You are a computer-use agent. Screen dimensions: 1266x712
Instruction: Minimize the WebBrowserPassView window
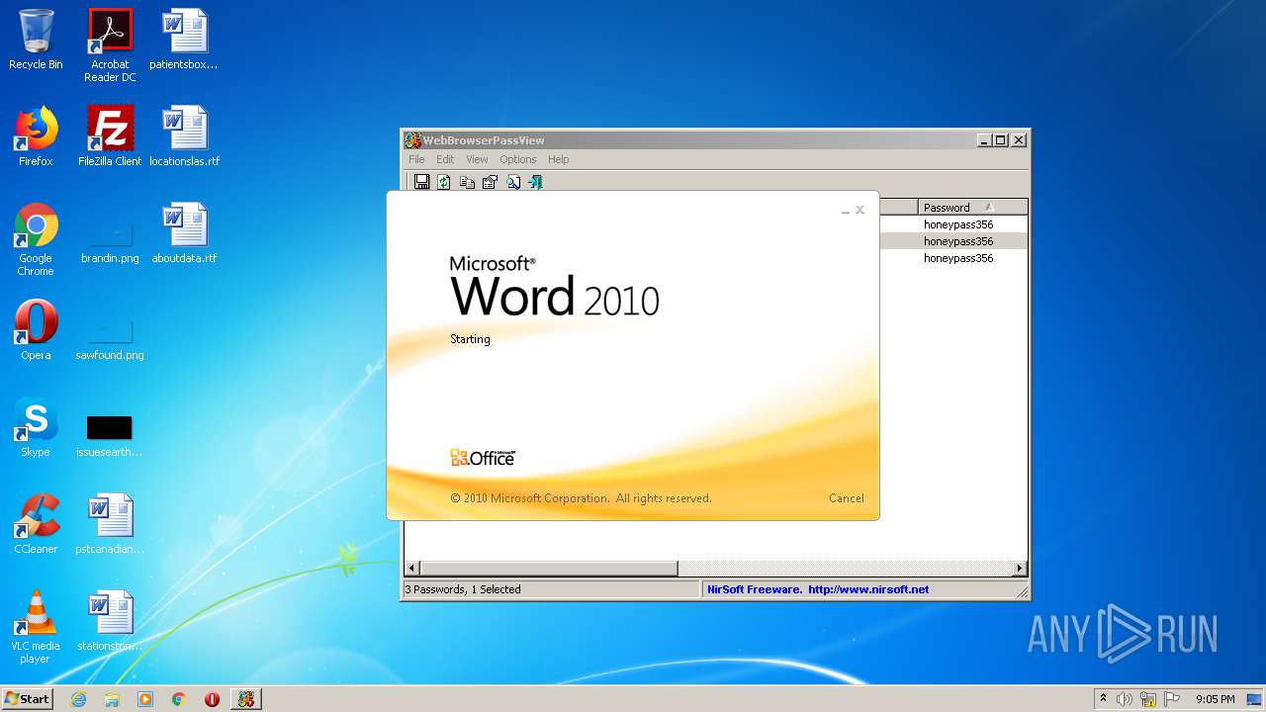coord(984,140)
